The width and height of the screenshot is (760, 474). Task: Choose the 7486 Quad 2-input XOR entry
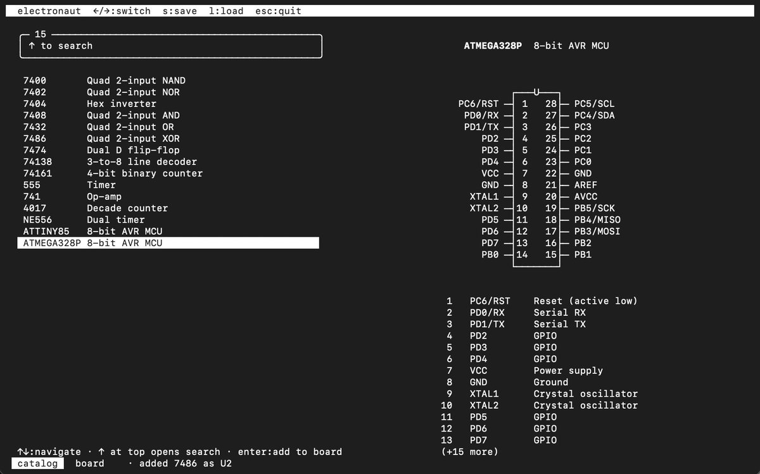click(168, 139)
